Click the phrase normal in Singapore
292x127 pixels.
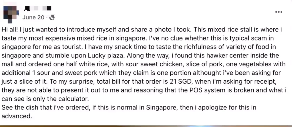[x=147, y=108]
